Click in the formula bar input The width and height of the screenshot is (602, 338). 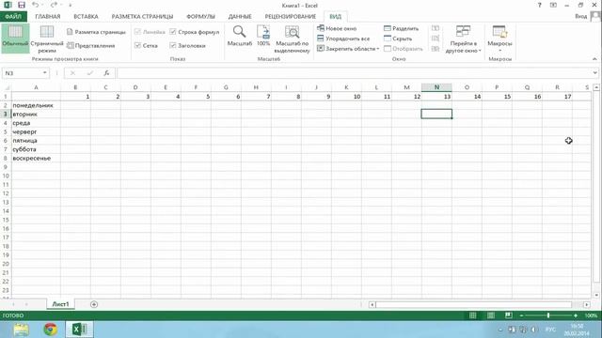click(x=354, y=73)
